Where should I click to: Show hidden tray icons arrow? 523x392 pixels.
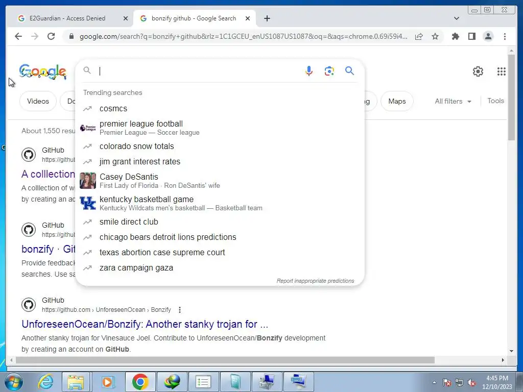tap(434, 382)
